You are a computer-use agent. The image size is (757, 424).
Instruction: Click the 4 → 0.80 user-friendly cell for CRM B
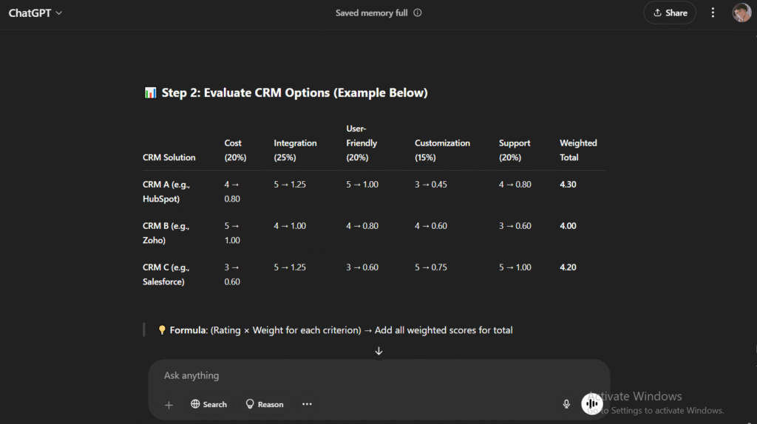[x=362, y=226]
